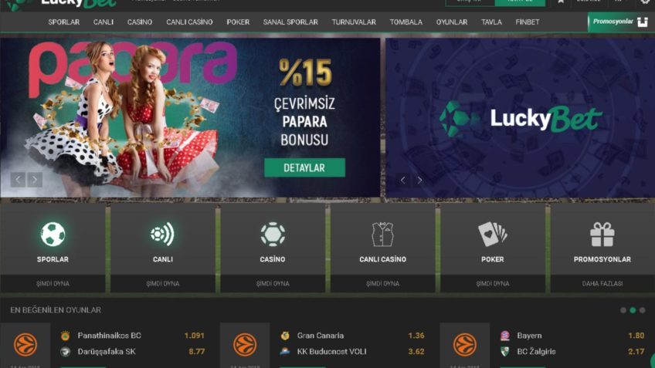The height and width of the screenshot is (368, 655).
Task: Select the basketball icon beside Gran Canaria
Action: (245, 345)
